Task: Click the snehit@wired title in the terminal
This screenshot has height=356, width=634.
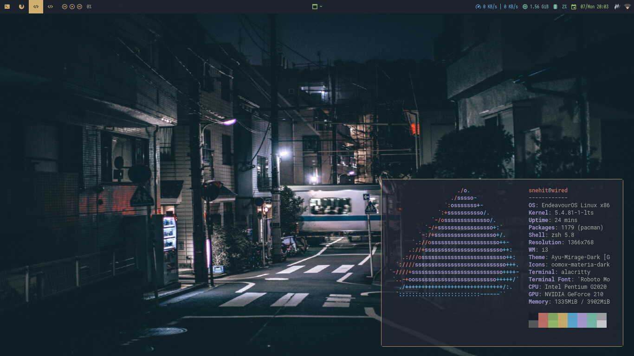Action: click(548, 191)
